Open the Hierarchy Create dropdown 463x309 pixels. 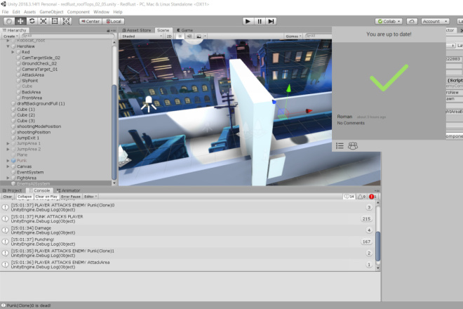11,36
